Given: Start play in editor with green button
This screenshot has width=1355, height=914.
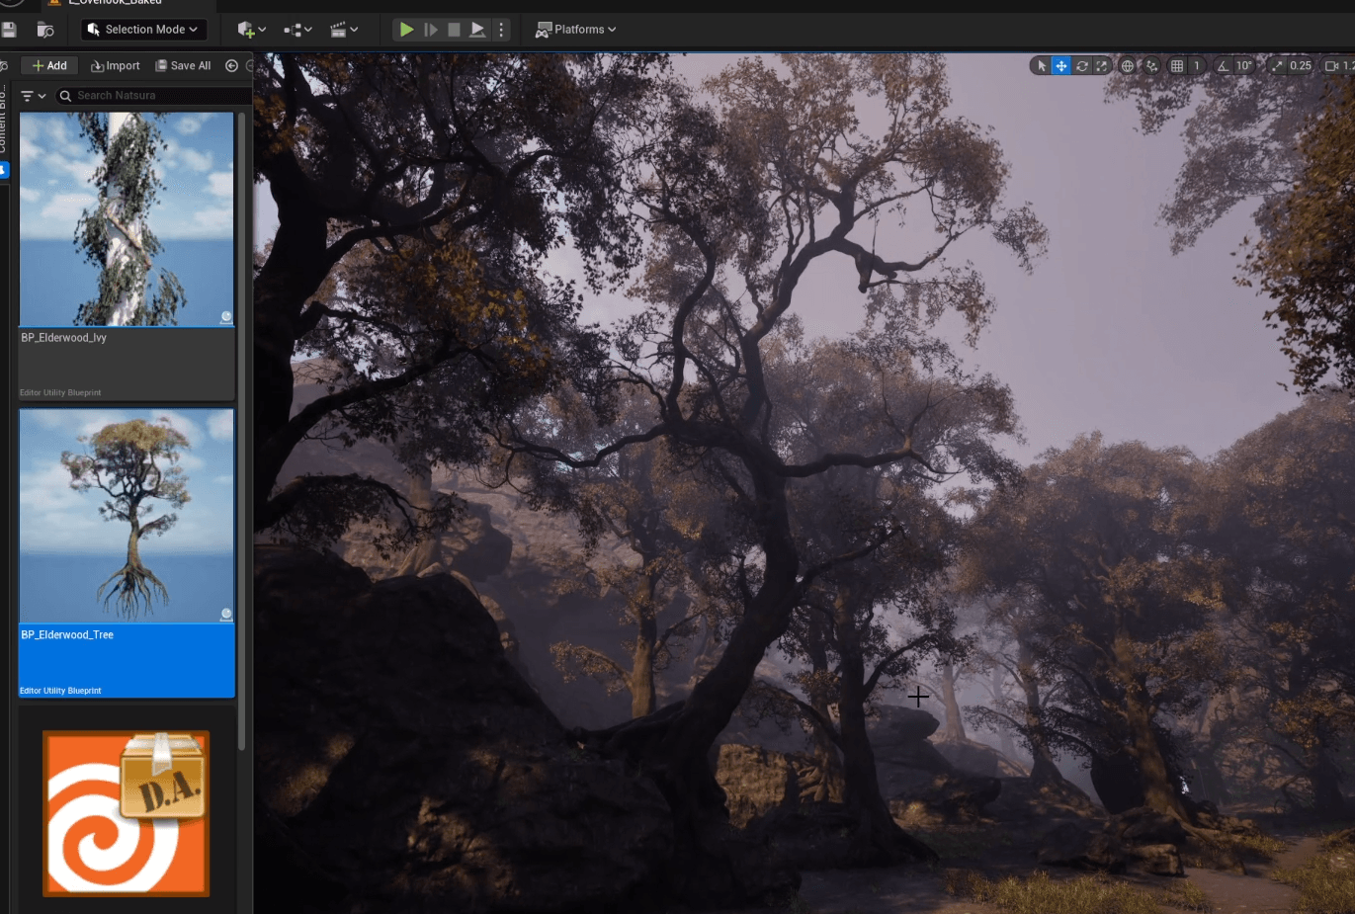Looking at the screenshot, I should point(406,30).
